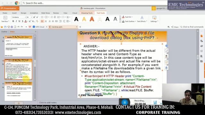
Task: Increase the paragraph indent level
Action: pyautogui.click(x=55, y=17)
